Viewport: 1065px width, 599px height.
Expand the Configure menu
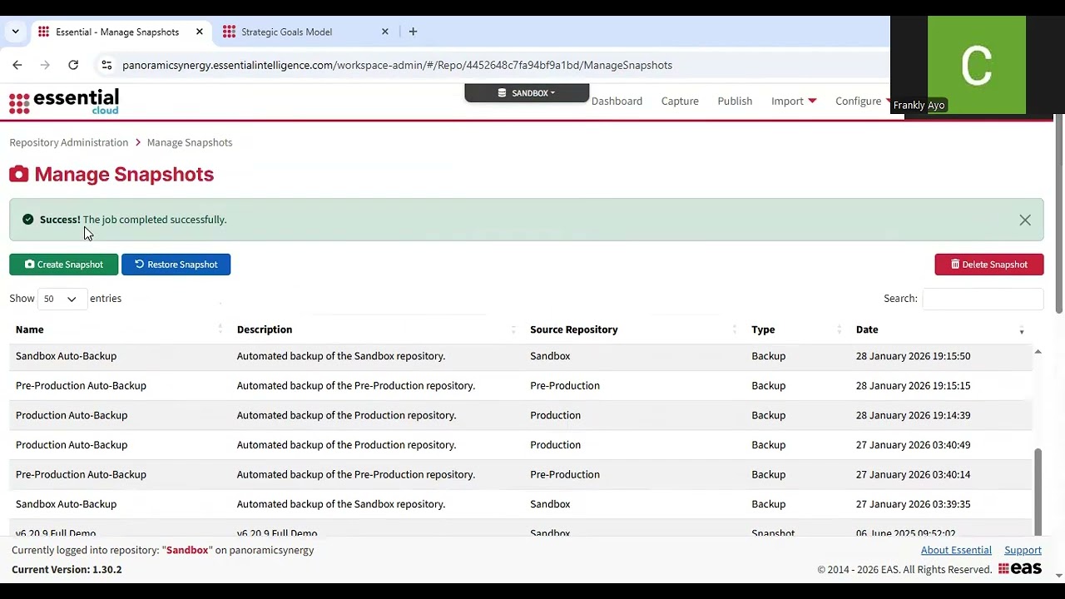pyautogui.click(x=862, y=101)
